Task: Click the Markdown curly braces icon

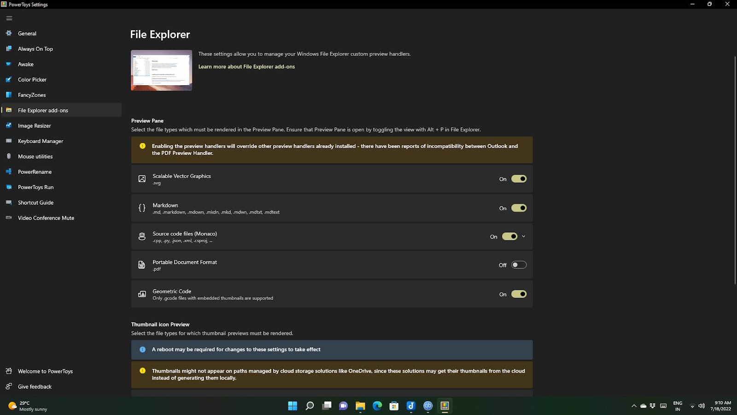Action: pos(142,208)
